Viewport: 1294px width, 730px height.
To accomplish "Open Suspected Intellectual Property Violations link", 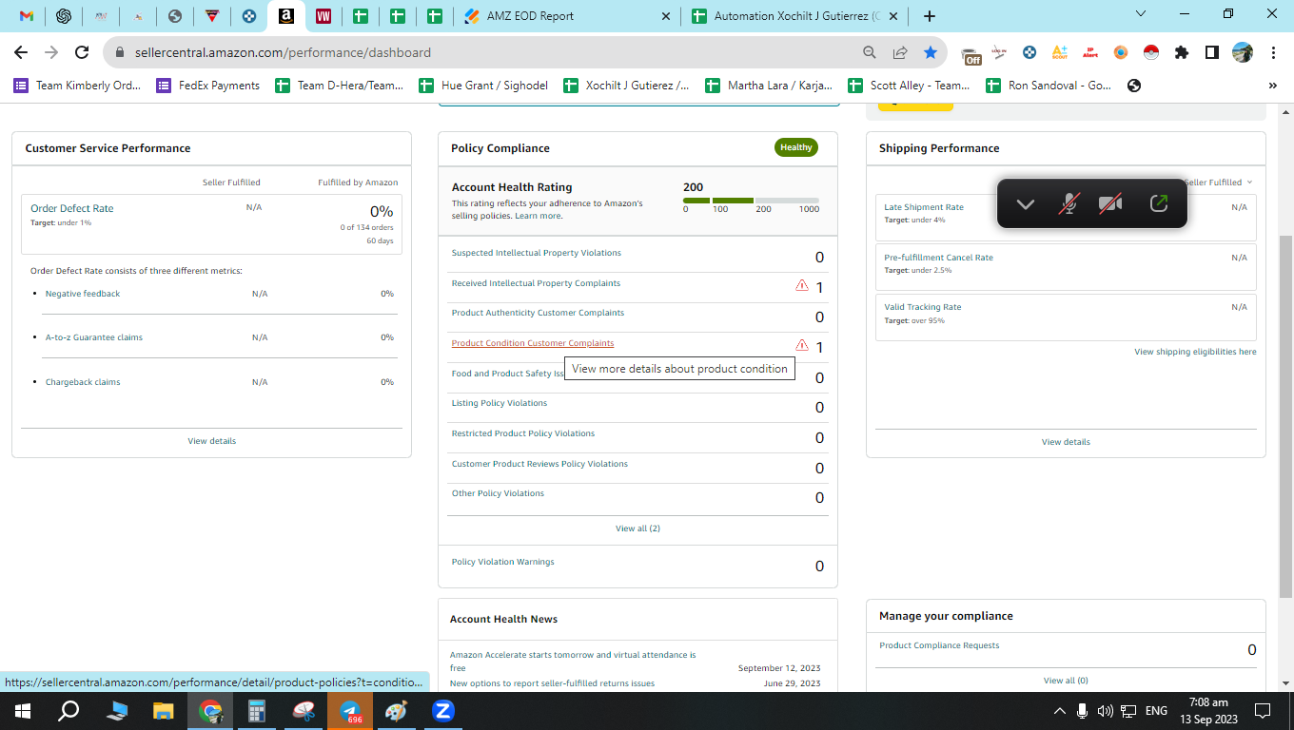I will [x=537, y=253].
